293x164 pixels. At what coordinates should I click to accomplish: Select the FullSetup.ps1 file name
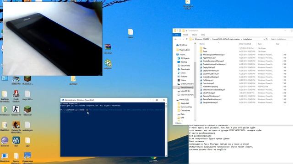tap(208, 80)
